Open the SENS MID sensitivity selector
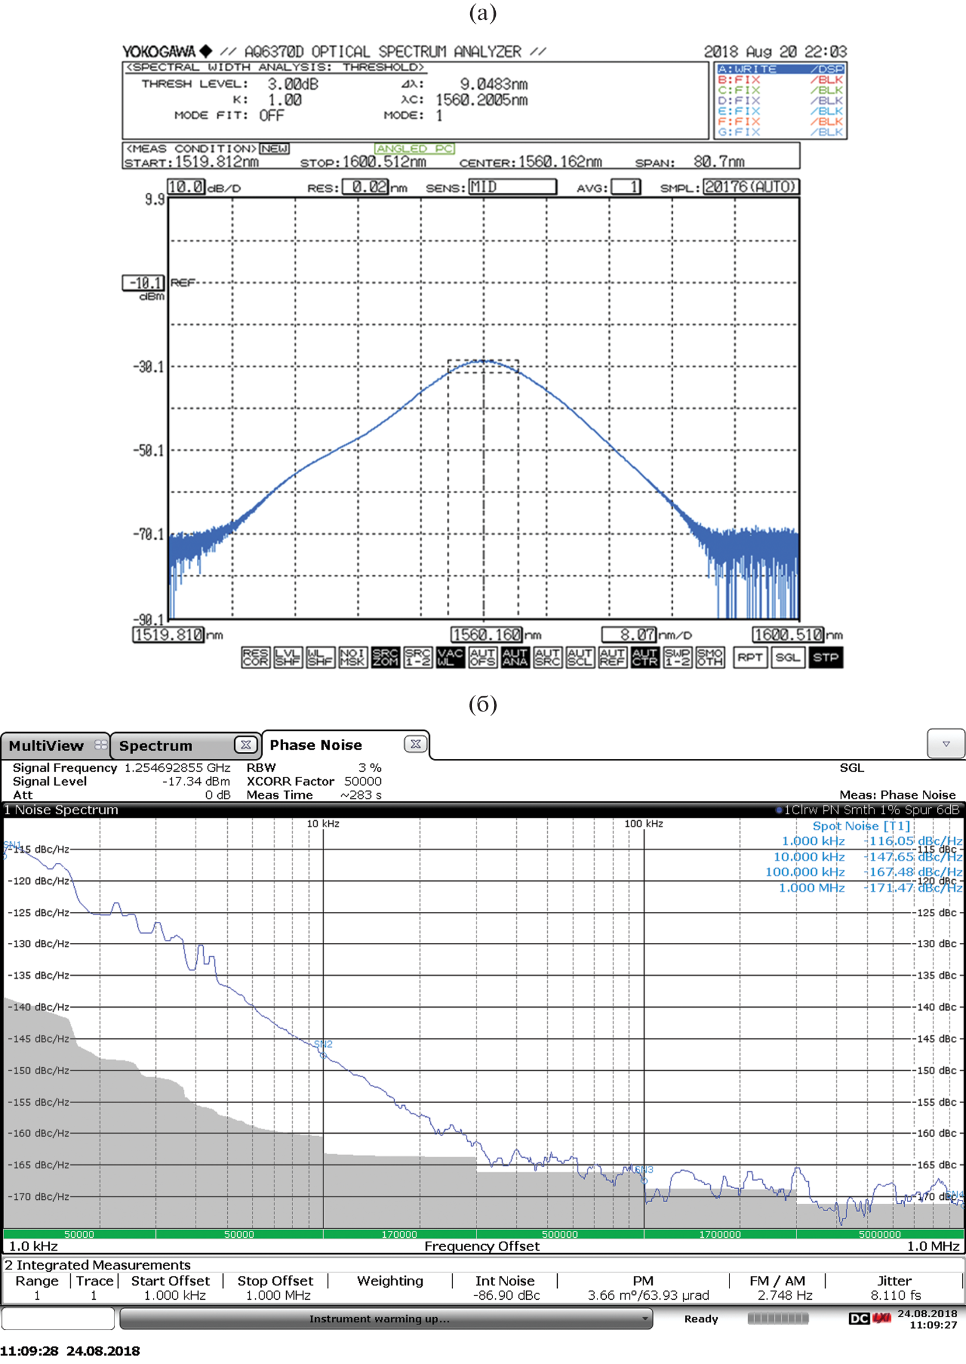 [512, 187]
